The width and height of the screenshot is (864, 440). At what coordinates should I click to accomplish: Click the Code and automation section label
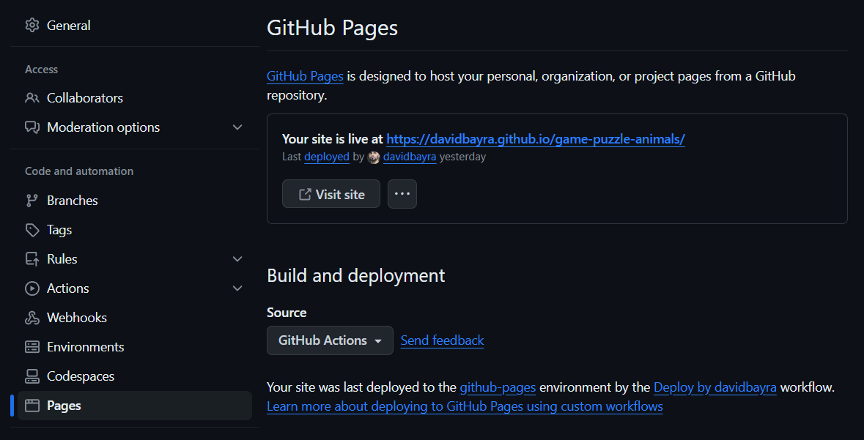[79, 171]
